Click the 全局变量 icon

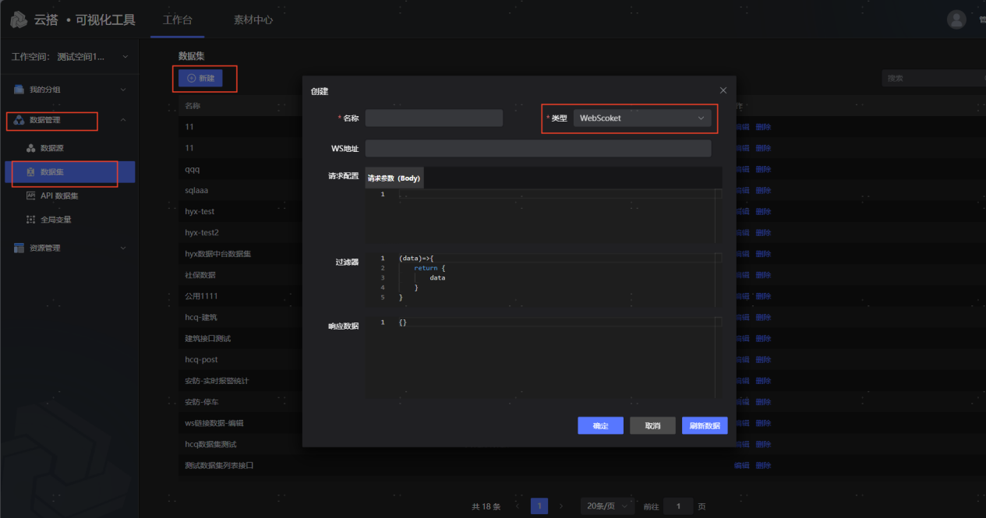(31, 220)
